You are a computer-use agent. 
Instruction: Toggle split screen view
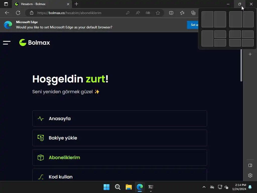[x=171, y=13]
